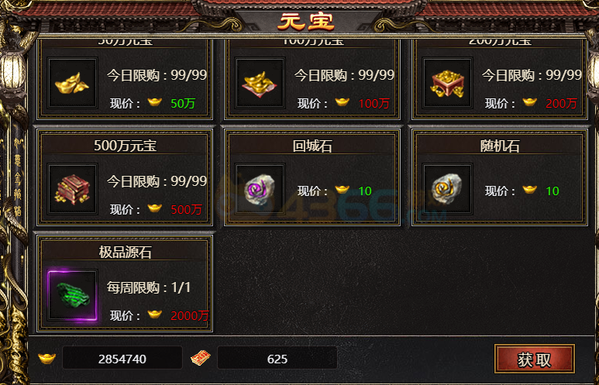Click the 50万元宝 gold ingot icon
The image size is (599, 385).
72,83
